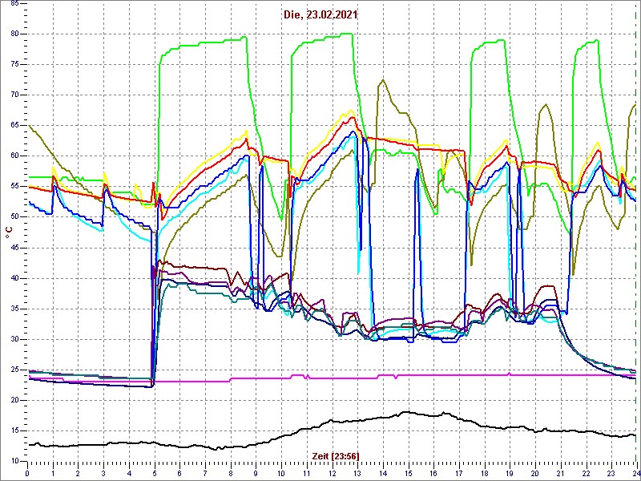Select the 50 label on temperature axis
Screen dimensions: 641x481
14,217
